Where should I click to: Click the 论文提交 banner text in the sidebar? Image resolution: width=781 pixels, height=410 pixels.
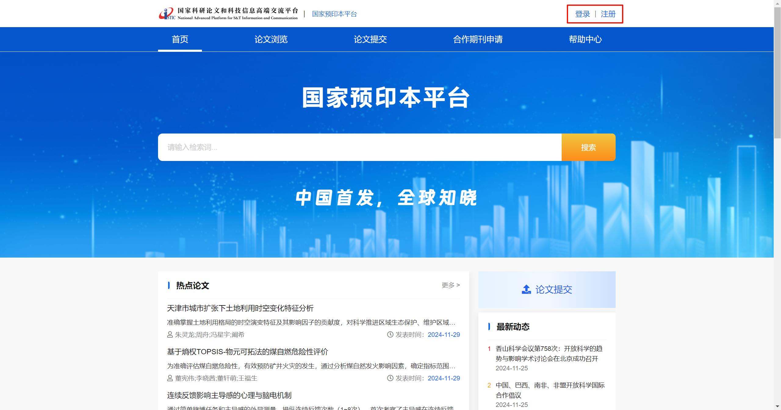point(554,289)
